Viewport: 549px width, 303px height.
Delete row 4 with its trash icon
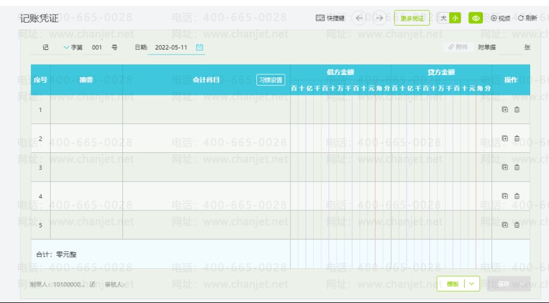click(x=517, y=196)
